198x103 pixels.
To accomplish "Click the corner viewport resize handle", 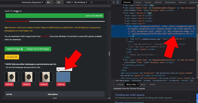I will tap(109, 98).
